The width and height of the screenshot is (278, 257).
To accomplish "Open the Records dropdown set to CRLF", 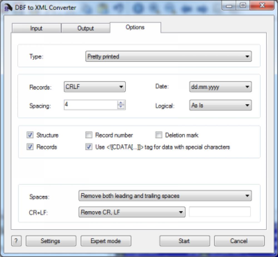I will point(121,87).
